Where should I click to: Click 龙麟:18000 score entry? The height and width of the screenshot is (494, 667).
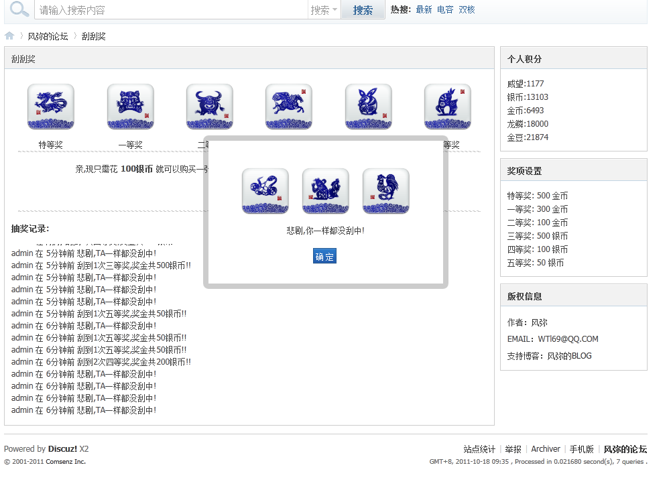[x=528, y=124]
